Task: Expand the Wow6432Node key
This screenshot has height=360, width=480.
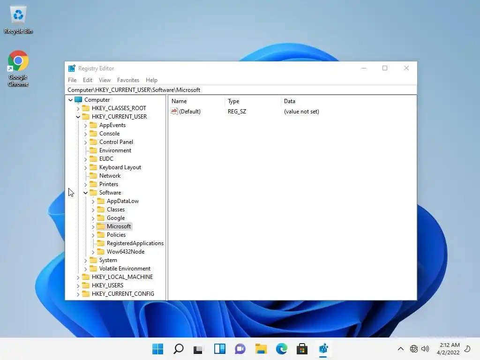Action: pyautogui.click(x=93, y=252)
